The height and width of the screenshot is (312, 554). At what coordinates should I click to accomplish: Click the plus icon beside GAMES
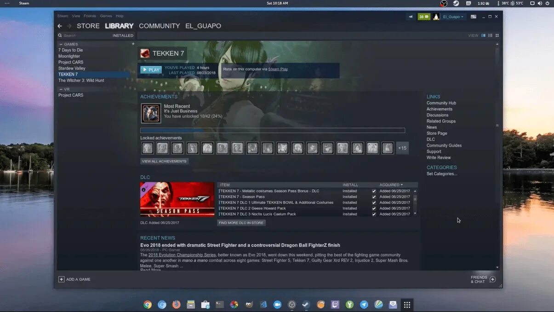point(133,44)
